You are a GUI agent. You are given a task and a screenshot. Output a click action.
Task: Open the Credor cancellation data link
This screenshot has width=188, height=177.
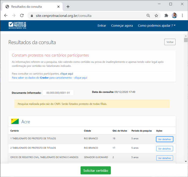point(49,78)
